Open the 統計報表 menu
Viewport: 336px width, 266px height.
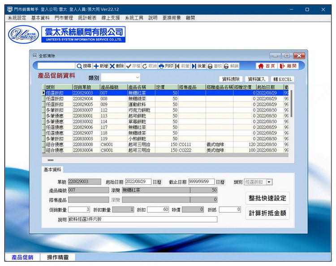tap(87, 18)
